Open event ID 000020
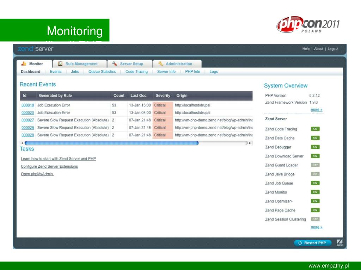Viewport: 361px width, 270px height. pyautogui.click(x=27, y=113)
